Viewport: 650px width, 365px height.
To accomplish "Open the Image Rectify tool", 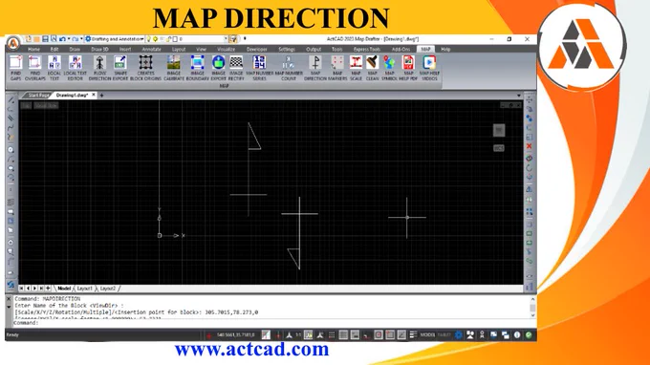I will pyautogui.click(x=236, y=68).
